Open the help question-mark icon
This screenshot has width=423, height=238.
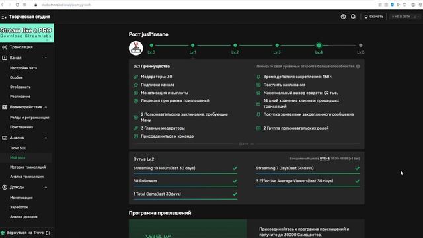(343, 17)
